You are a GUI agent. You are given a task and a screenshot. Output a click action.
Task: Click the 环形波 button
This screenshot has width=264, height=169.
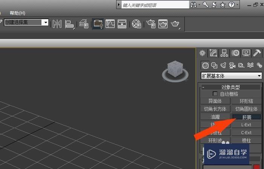(215, 140)
